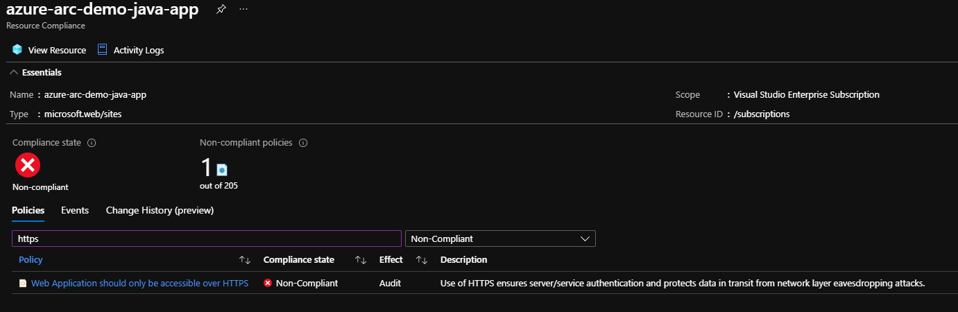Click the Type value microsoft.web/sites
958x312 pixels.
point(83,114)
